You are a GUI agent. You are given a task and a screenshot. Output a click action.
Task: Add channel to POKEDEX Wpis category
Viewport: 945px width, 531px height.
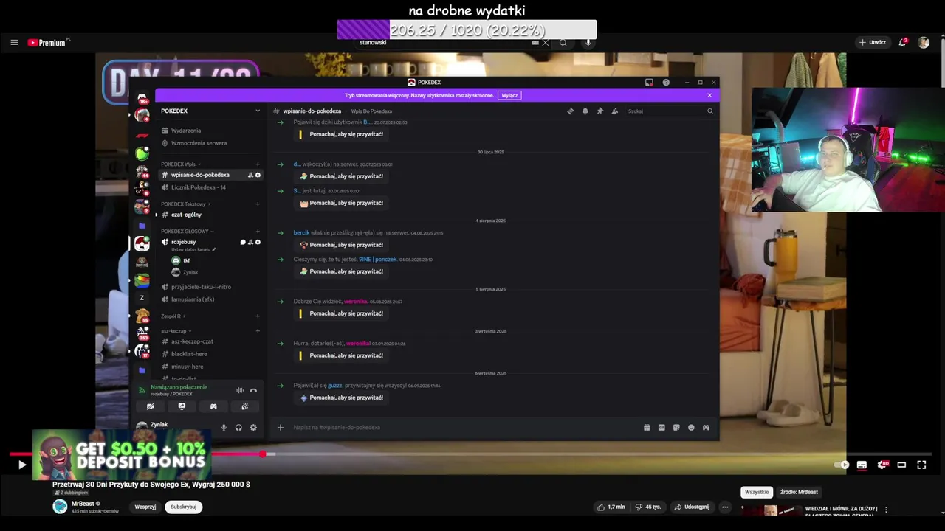tap(258, 164)
